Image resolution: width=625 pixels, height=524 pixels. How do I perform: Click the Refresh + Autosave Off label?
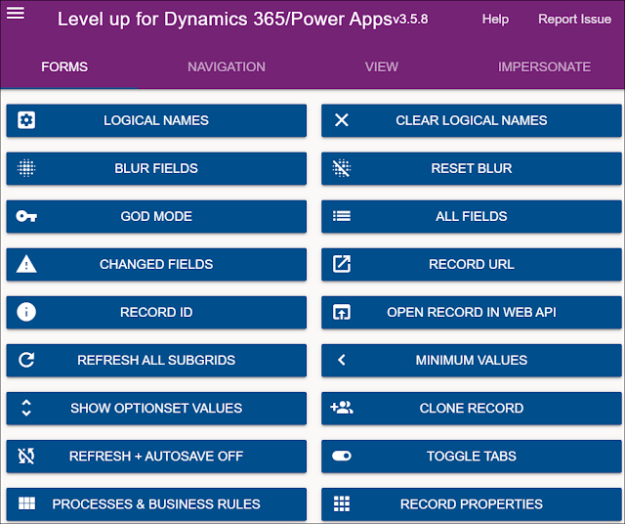coord(156,456)
